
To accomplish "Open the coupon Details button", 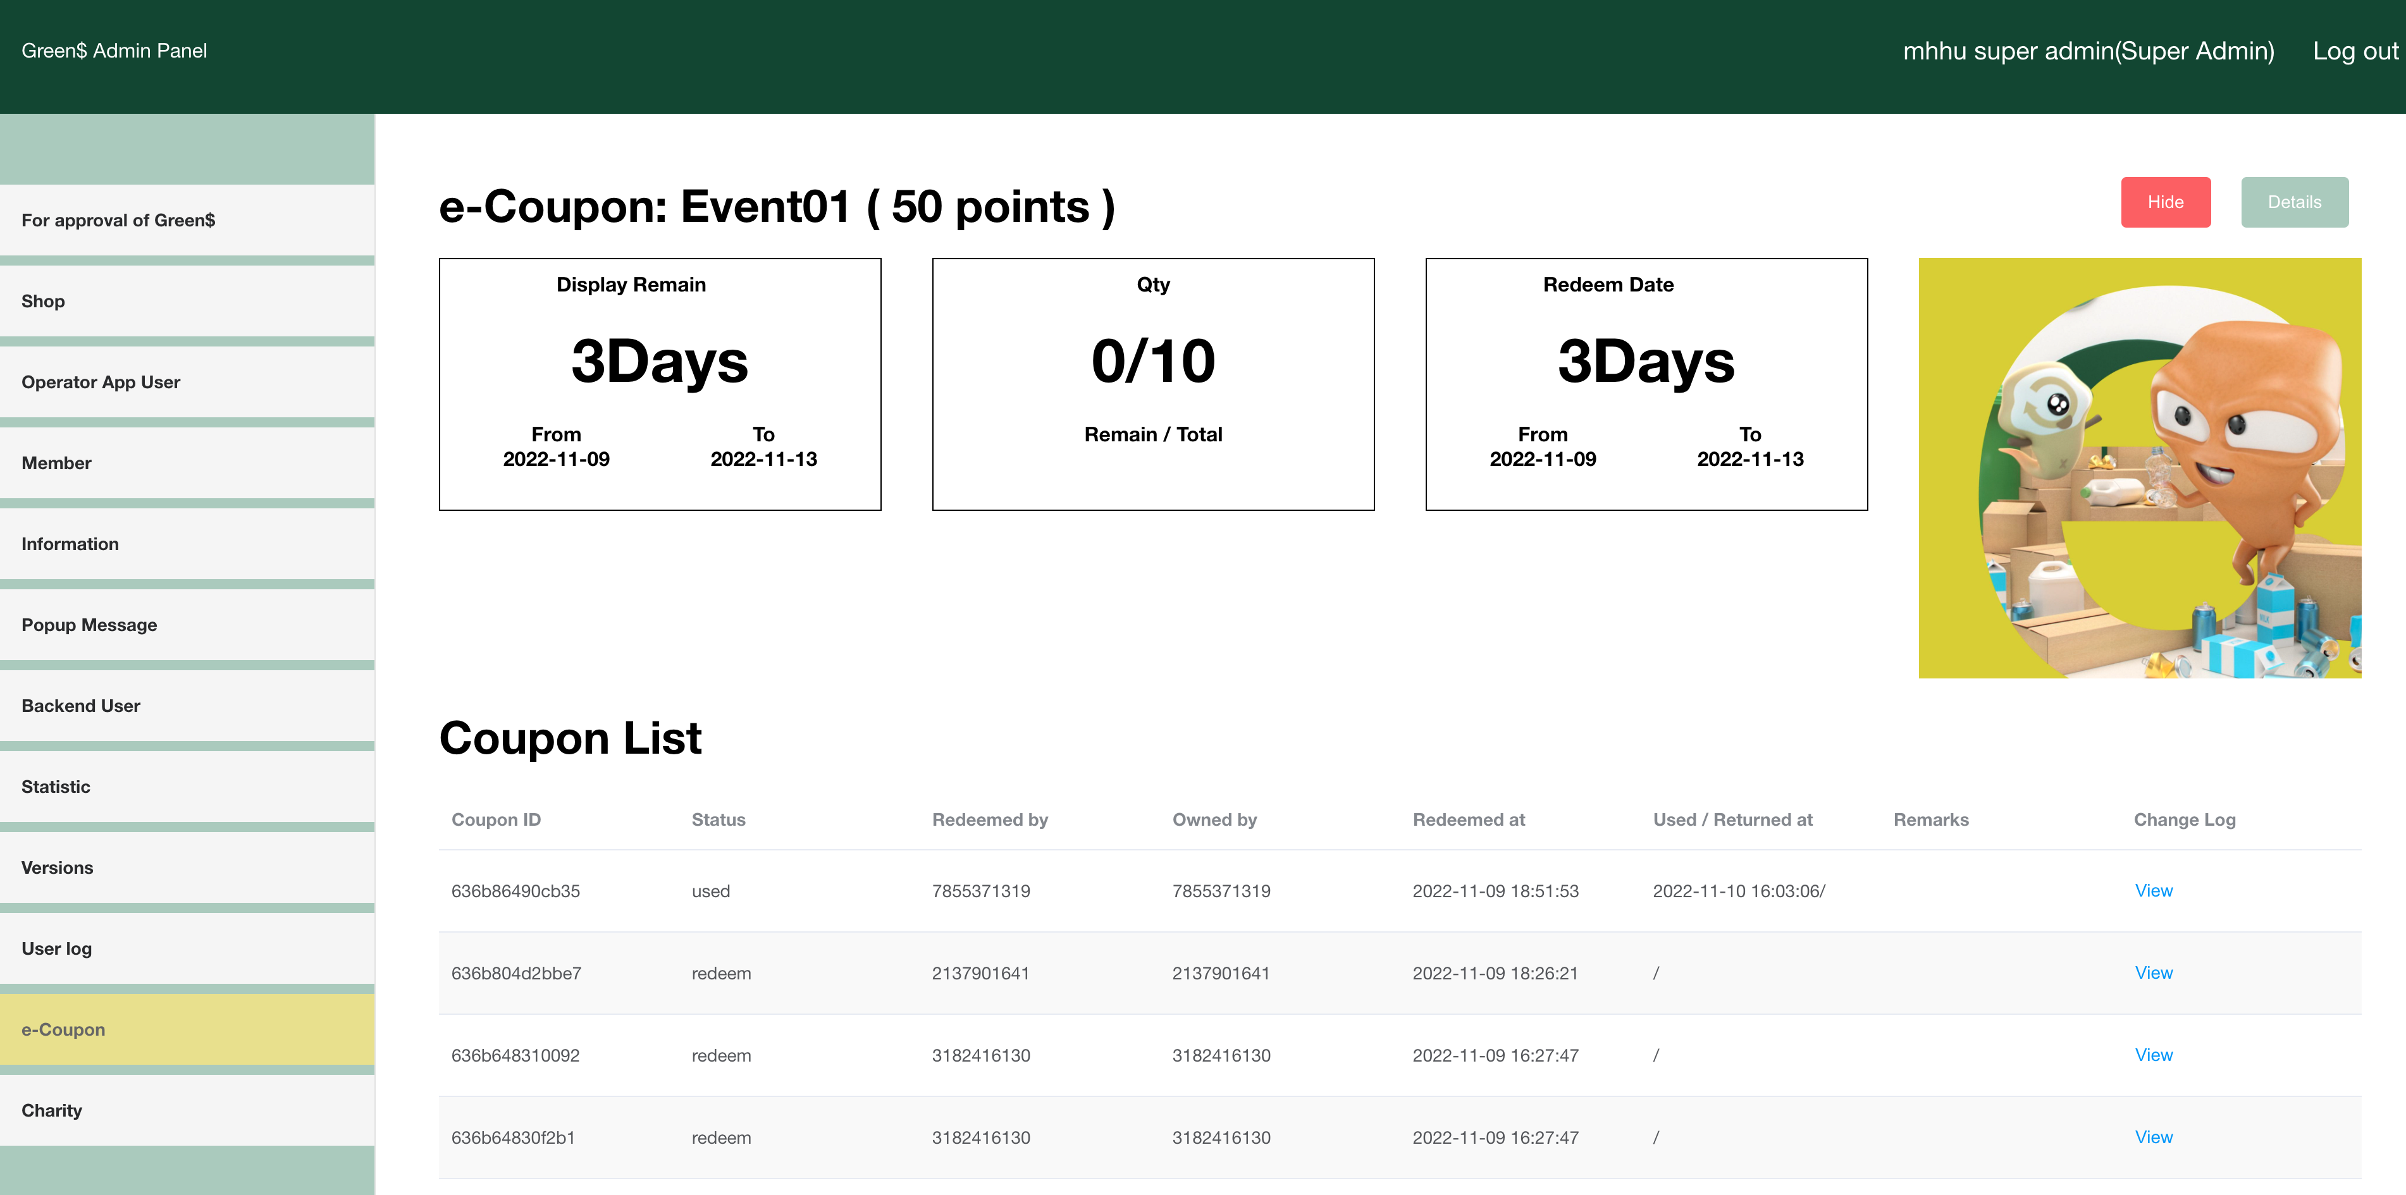I will 2294,202.
